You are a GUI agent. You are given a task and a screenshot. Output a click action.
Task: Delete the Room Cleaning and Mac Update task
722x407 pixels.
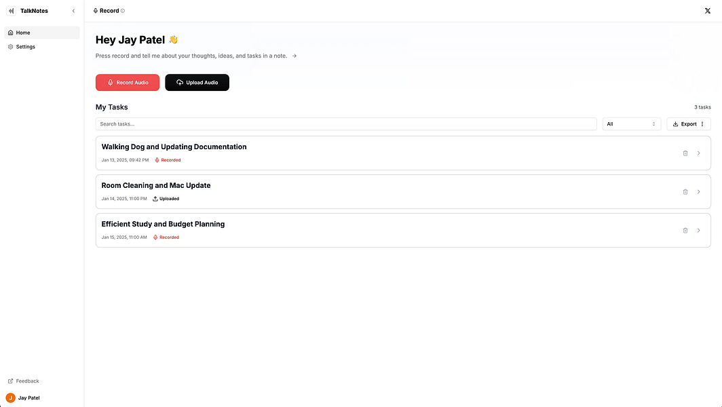click(685, 191)
